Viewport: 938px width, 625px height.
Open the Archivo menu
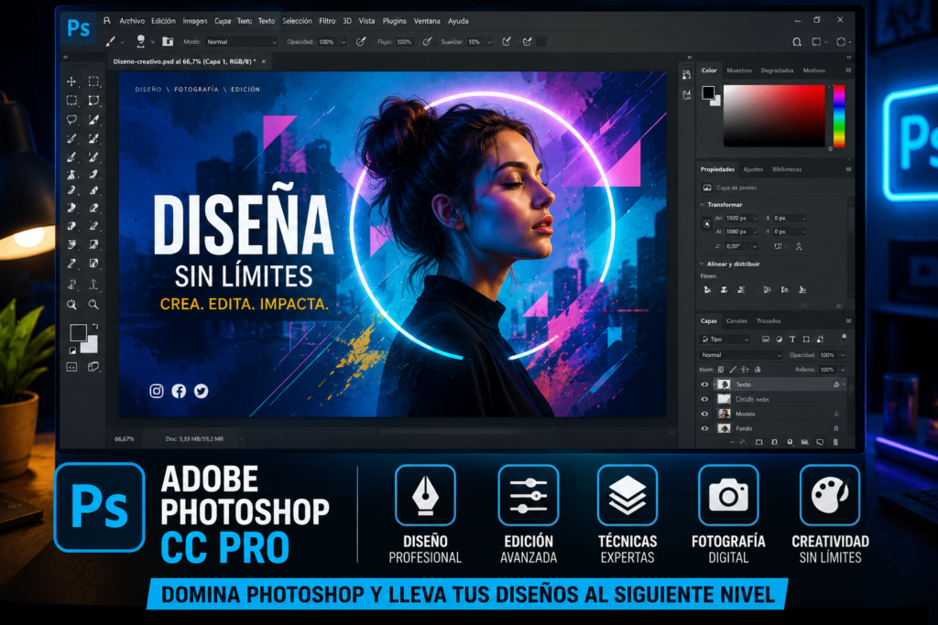click(132, 21)
